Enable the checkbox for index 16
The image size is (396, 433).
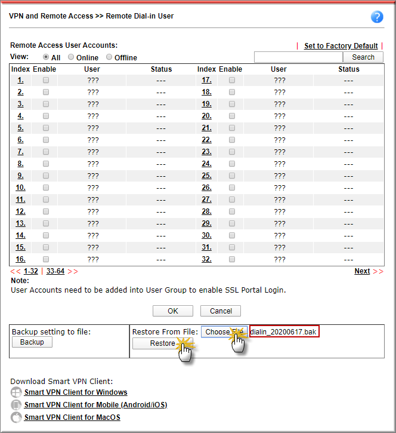46,259
